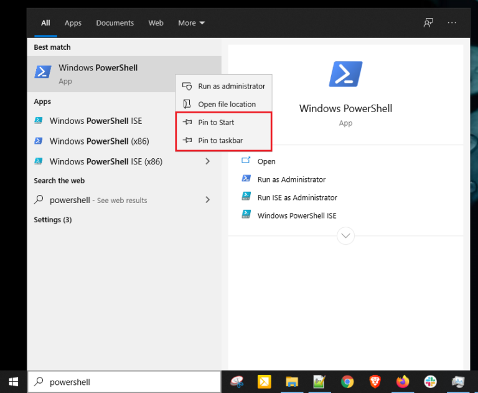Open the Settings (3) results group

[53, 220]
